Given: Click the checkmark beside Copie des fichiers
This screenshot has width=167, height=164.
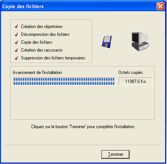Looking at the screenshot, I should [16, 42].
